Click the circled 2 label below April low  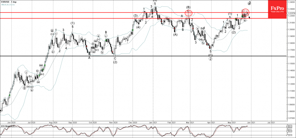(x=210, y=59)
